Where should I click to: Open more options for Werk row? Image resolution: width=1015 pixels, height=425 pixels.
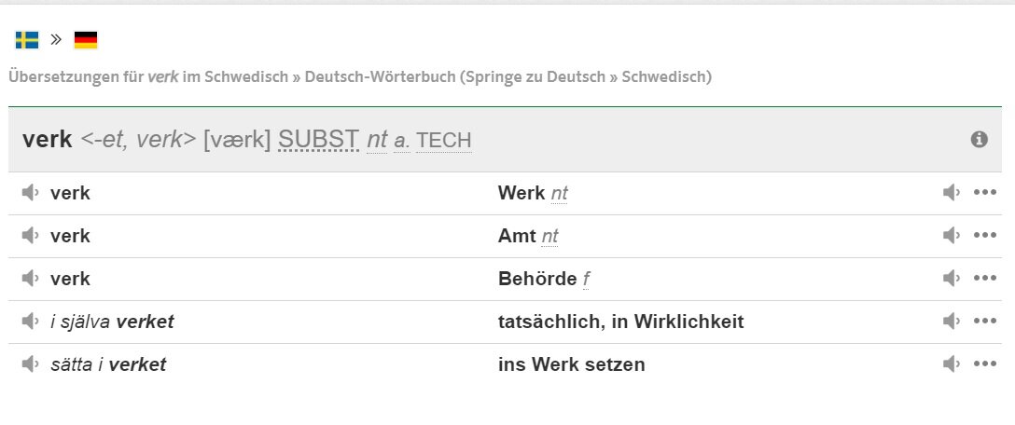click(x=984, y=193)
